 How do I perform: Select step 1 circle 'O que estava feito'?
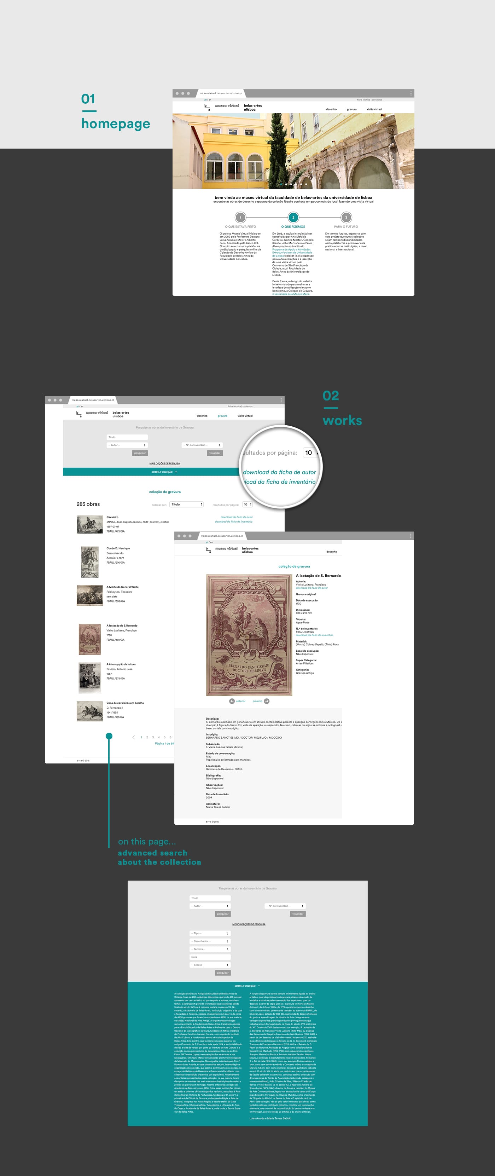[x=240, y=217]
